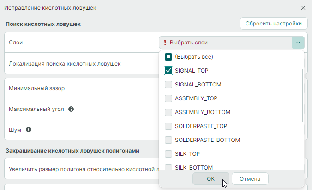Click info icon next to Шум
Screen dimensions: 312x190
pos(29,130)
